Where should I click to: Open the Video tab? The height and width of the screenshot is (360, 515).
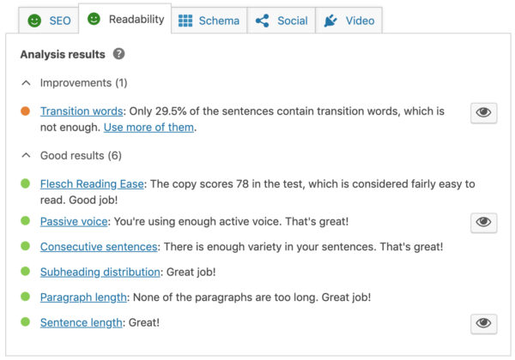click(x=349, y=21)
